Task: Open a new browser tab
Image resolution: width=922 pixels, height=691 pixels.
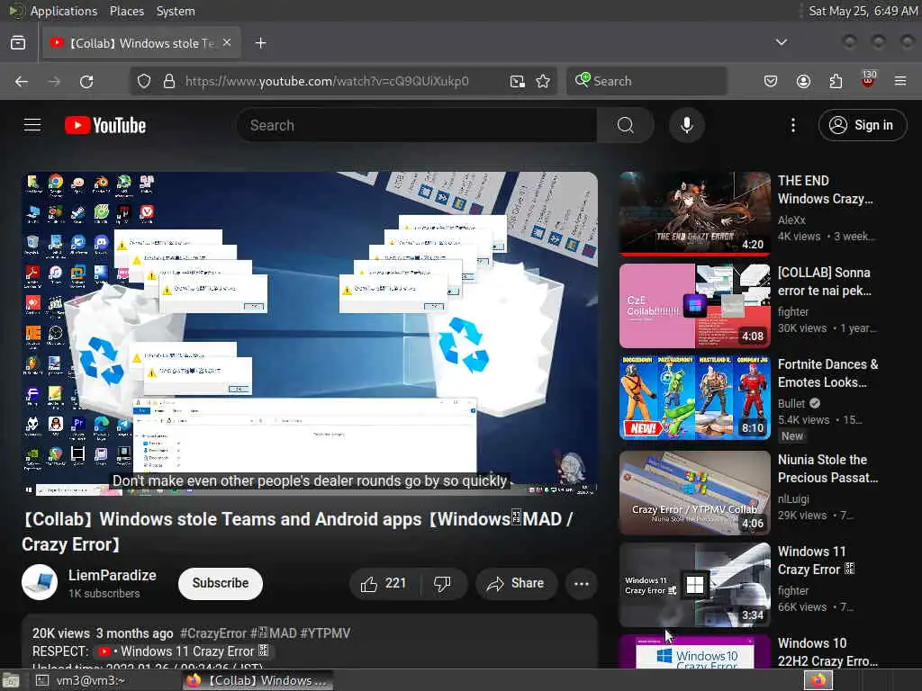Action: click(260, 43)
